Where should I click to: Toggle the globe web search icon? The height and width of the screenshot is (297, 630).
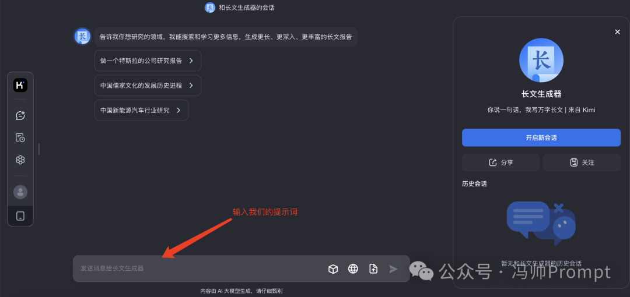click(x=353, y=269)
